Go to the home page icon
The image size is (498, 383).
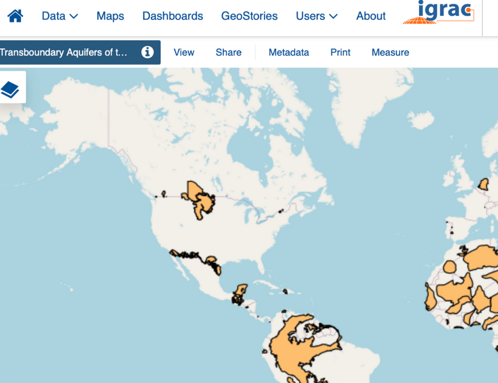coord(15,16)
